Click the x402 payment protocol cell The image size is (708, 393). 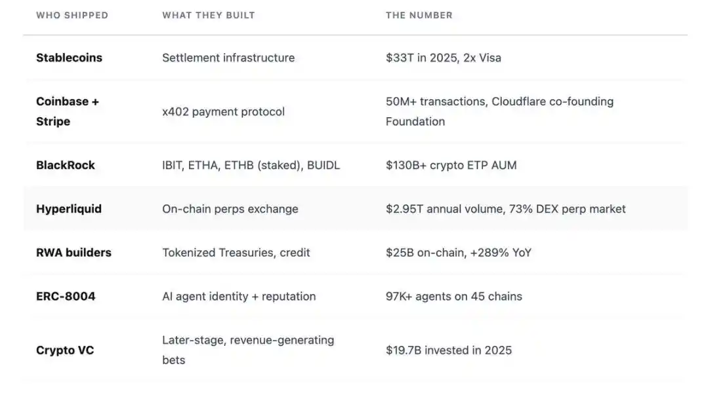pyautogui.click(x=223, y=112)
